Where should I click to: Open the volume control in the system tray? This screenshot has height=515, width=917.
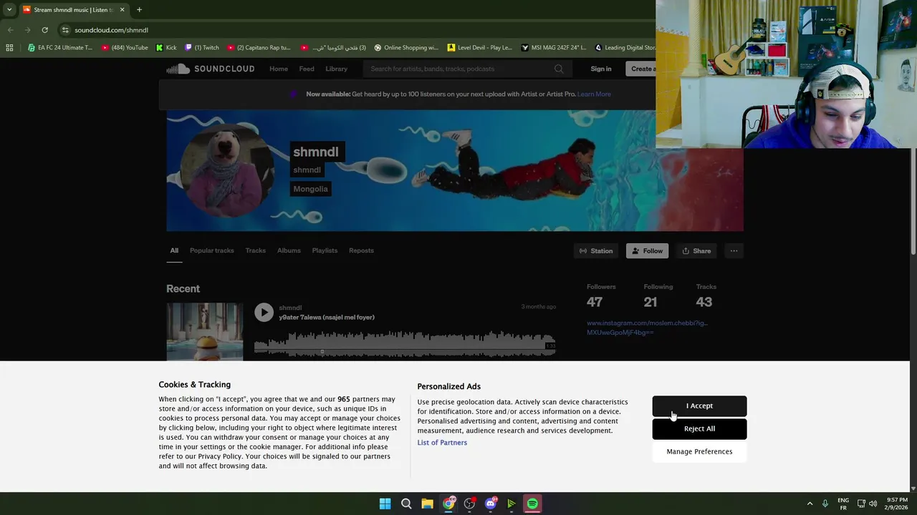[873, 504]
